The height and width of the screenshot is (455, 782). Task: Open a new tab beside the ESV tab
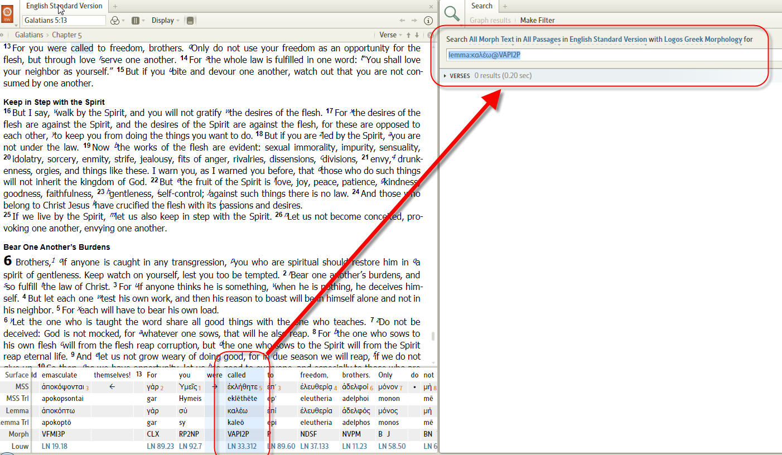click(x=115, y=6)
